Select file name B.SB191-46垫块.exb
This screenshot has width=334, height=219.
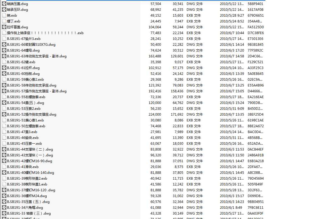coord(23,138)
